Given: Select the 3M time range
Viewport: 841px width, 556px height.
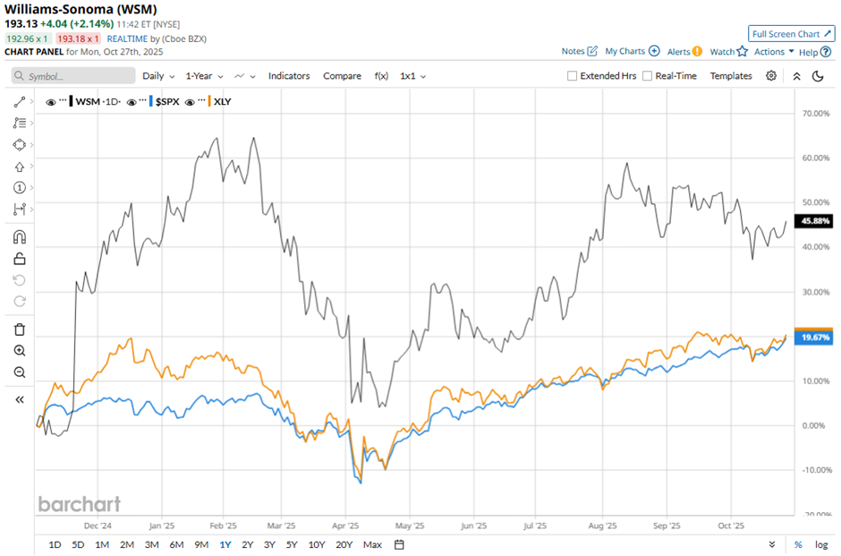Looking at the screenshot, I should (152, 544).
